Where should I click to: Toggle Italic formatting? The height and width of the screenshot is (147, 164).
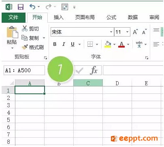[x=64, y=44]
